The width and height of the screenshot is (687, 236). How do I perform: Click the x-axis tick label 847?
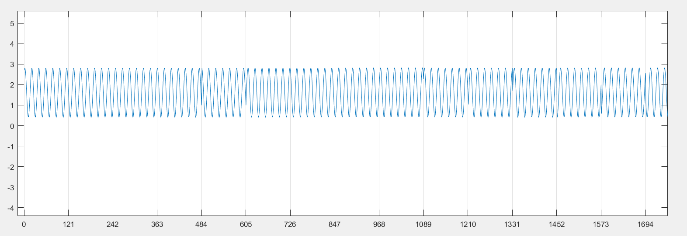(334, 225)
